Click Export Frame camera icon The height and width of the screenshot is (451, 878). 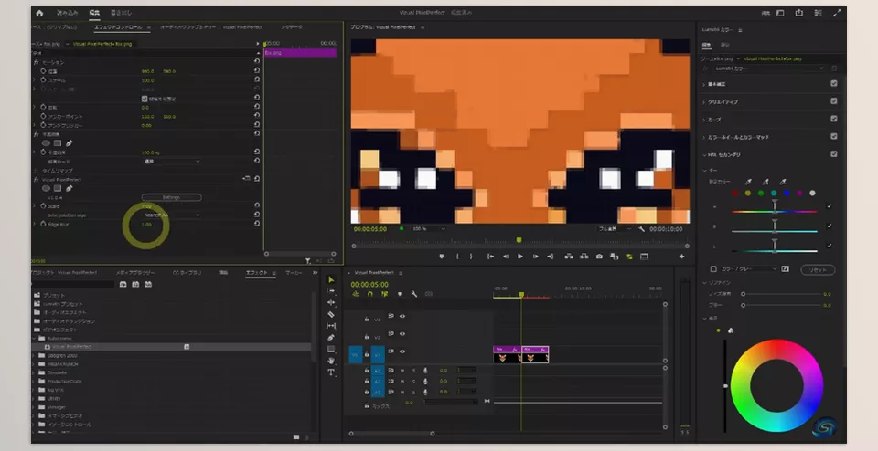599,257
